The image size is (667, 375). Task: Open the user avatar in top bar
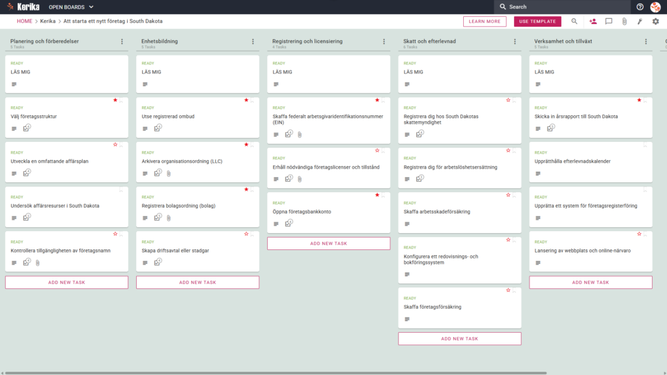pos(655,7)
